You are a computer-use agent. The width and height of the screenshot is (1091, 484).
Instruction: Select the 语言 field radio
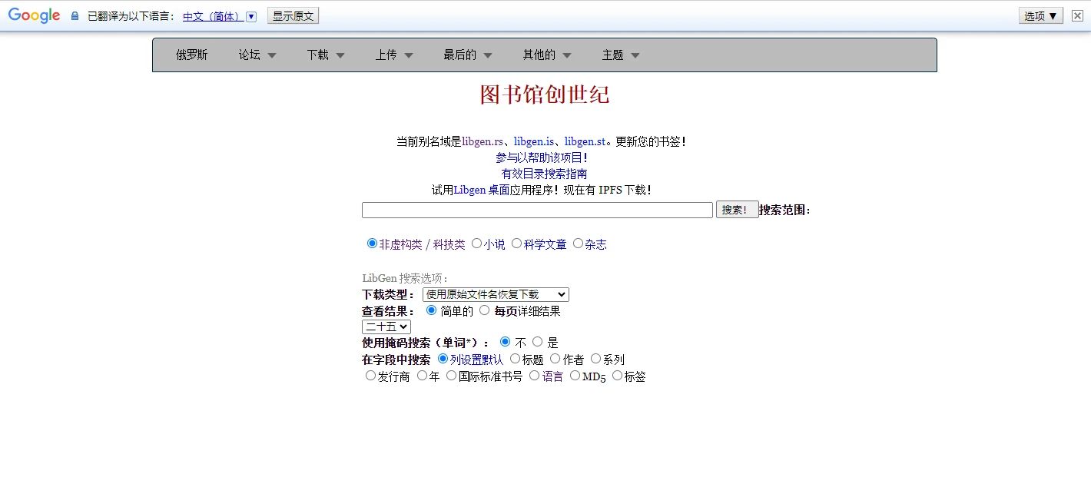point(534,376)
